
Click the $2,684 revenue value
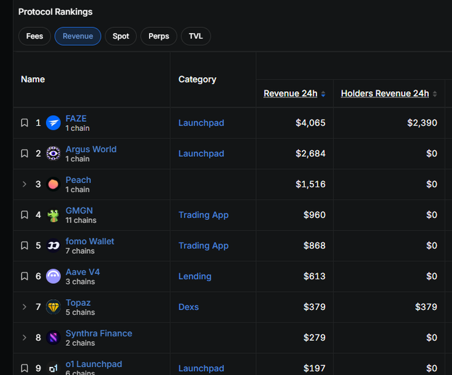(310, 154)
